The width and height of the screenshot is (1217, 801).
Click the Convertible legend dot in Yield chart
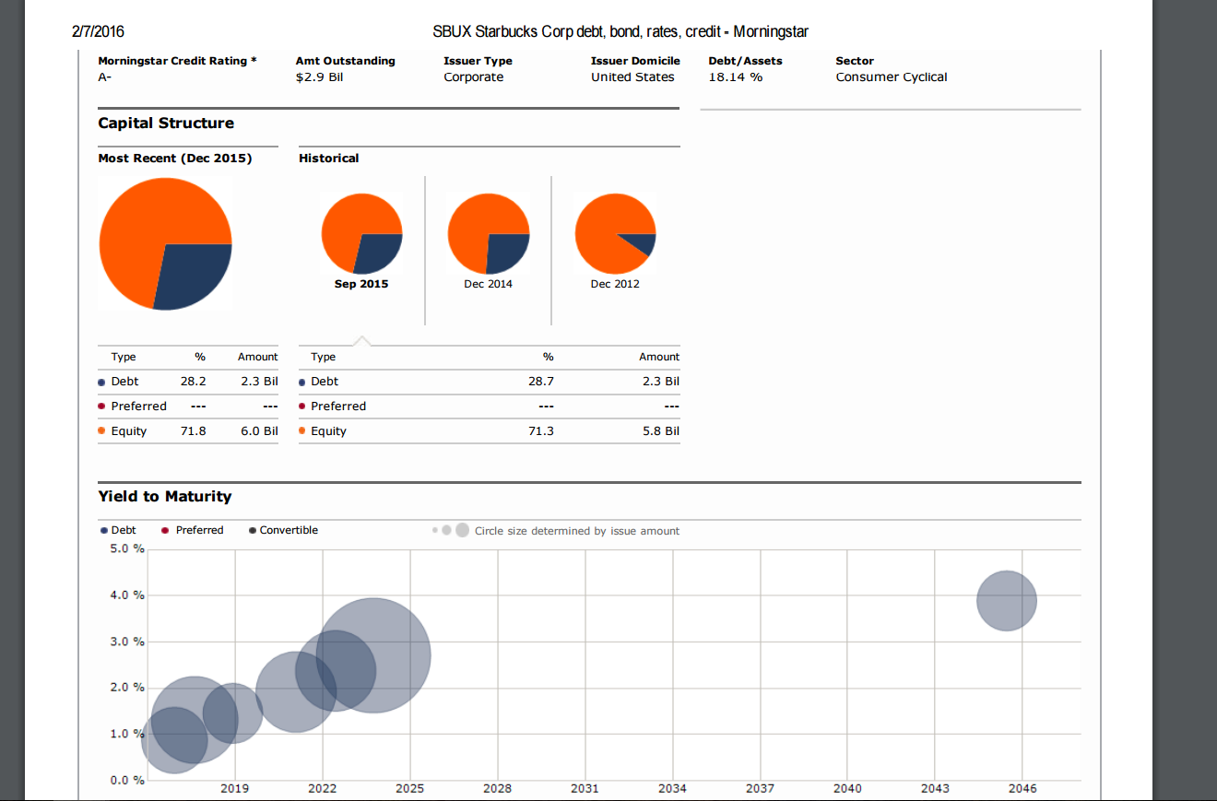[252, 530]
